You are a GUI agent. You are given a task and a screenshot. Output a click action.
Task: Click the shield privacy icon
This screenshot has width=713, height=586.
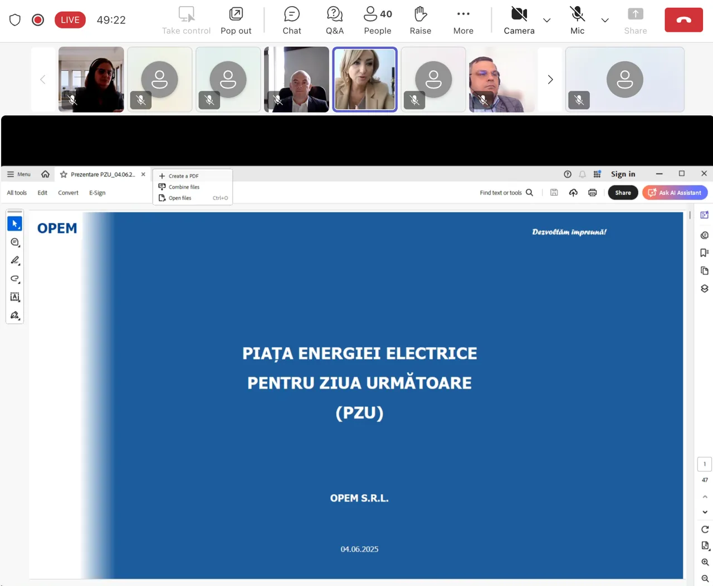15,20
